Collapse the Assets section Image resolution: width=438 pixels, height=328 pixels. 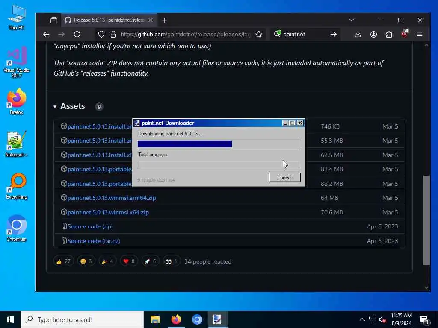[x=69, y=106]
